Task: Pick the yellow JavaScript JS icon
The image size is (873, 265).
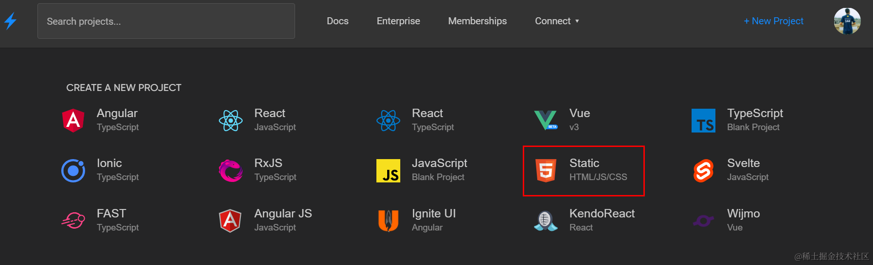Action: click(x=388, y=170)
